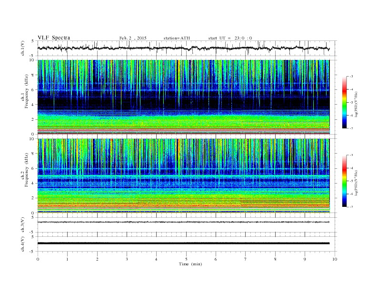This screenshot has width=377, height=291.
Task: Click the ch.1 spectrogram color scale bar
Action: tap(344, 102)
